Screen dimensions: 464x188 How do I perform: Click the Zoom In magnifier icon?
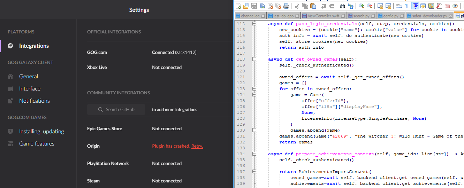click(x=362, y=6)
